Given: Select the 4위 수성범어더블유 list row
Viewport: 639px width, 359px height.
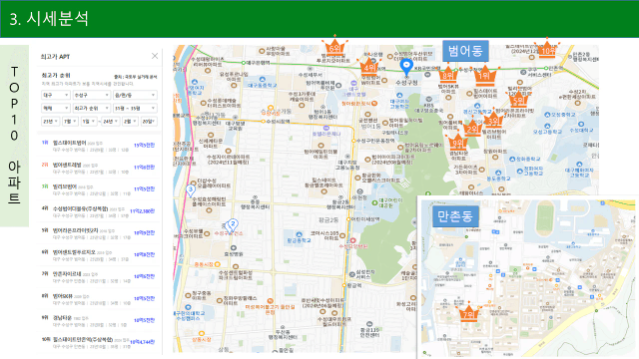Looking at the screenshot, I should 98,211.
